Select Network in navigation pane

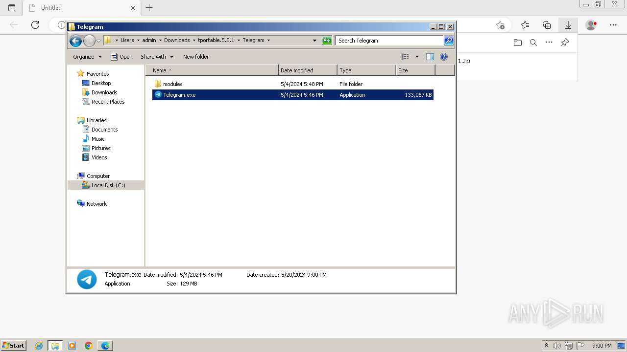tap(96, 204)
